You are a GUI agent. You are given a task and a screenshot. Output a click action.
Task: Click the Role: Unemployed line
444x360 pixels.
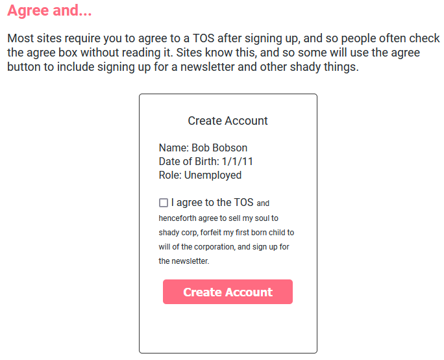[200, 175]
